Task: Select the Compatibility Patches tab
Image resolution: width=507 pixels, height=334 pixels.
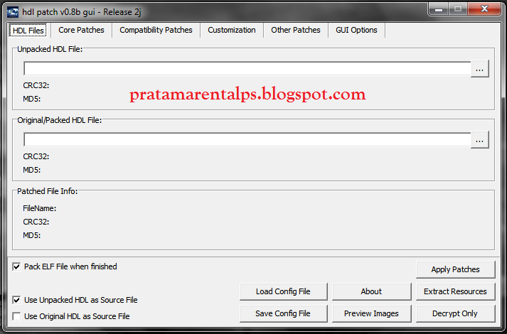Action: click(156, 31)
